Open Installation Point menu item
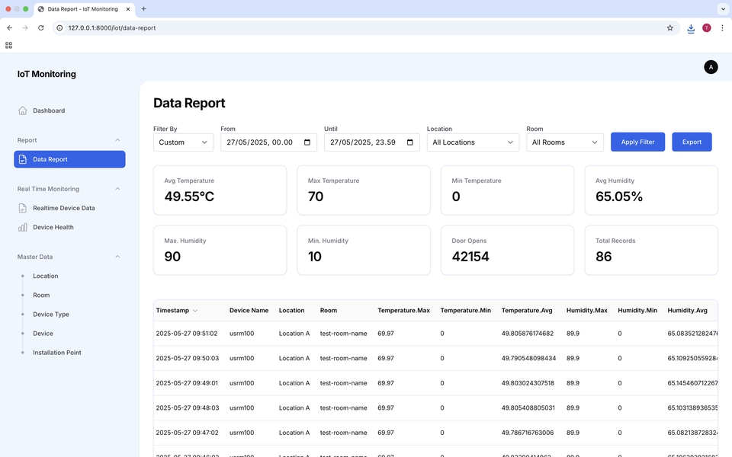This screenshot has height=457, width=732. pos(57,353)
